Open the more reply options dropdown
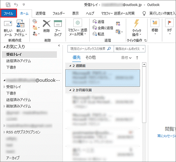Screen dimensions: 176x162 (119, 32)
